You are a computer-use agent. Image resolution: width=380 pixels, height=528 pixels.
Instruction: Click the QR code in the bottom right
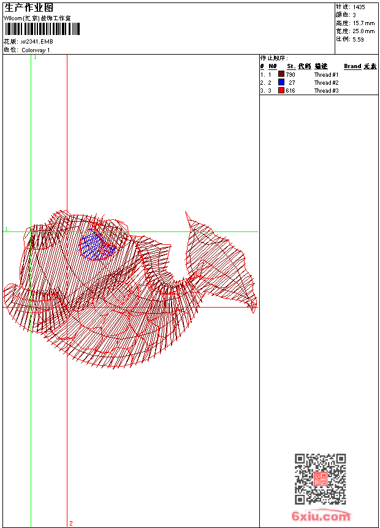click(320, 479)
